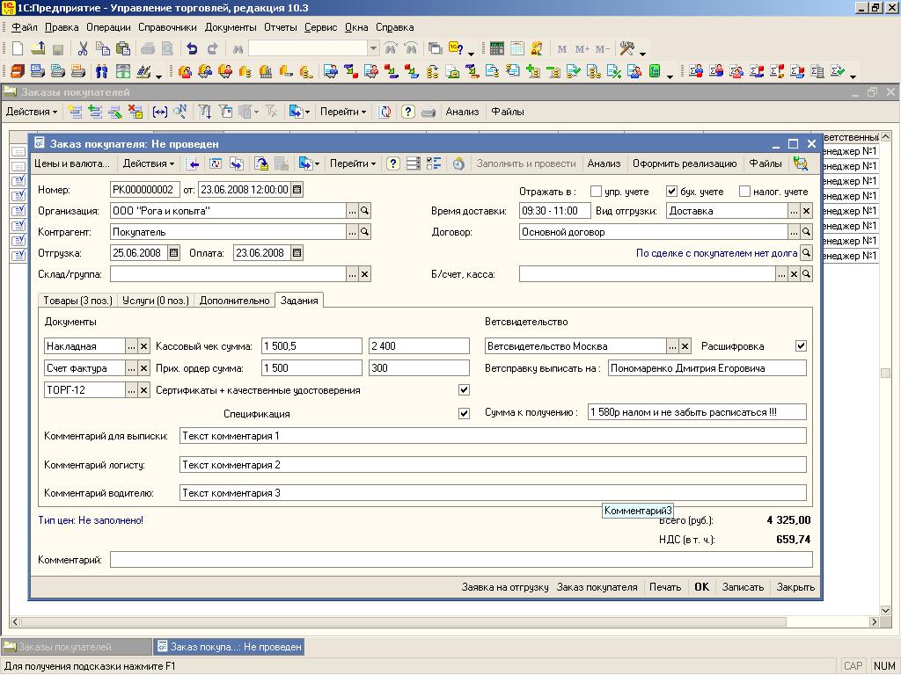The height and width of the screenshot is (675, 901).
Task: Toggle the Спецификация checkbox
Action: (465, 413)
